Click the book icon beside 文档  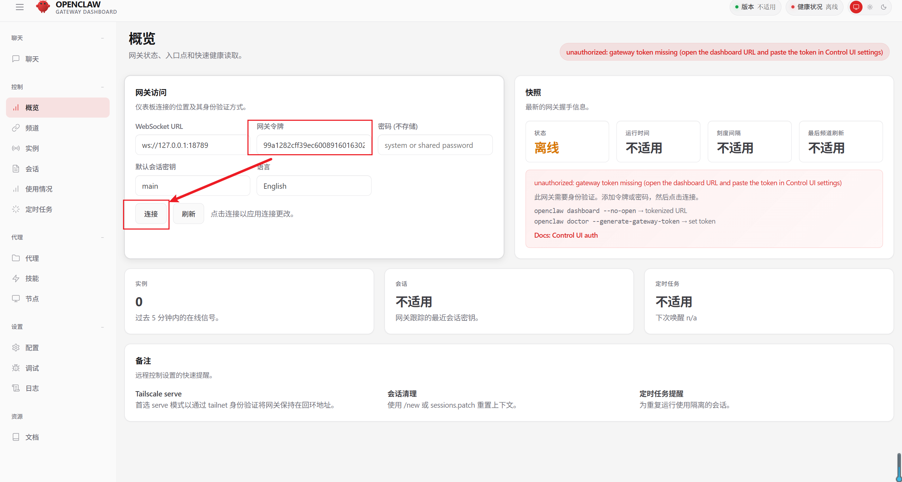(16, 437)
